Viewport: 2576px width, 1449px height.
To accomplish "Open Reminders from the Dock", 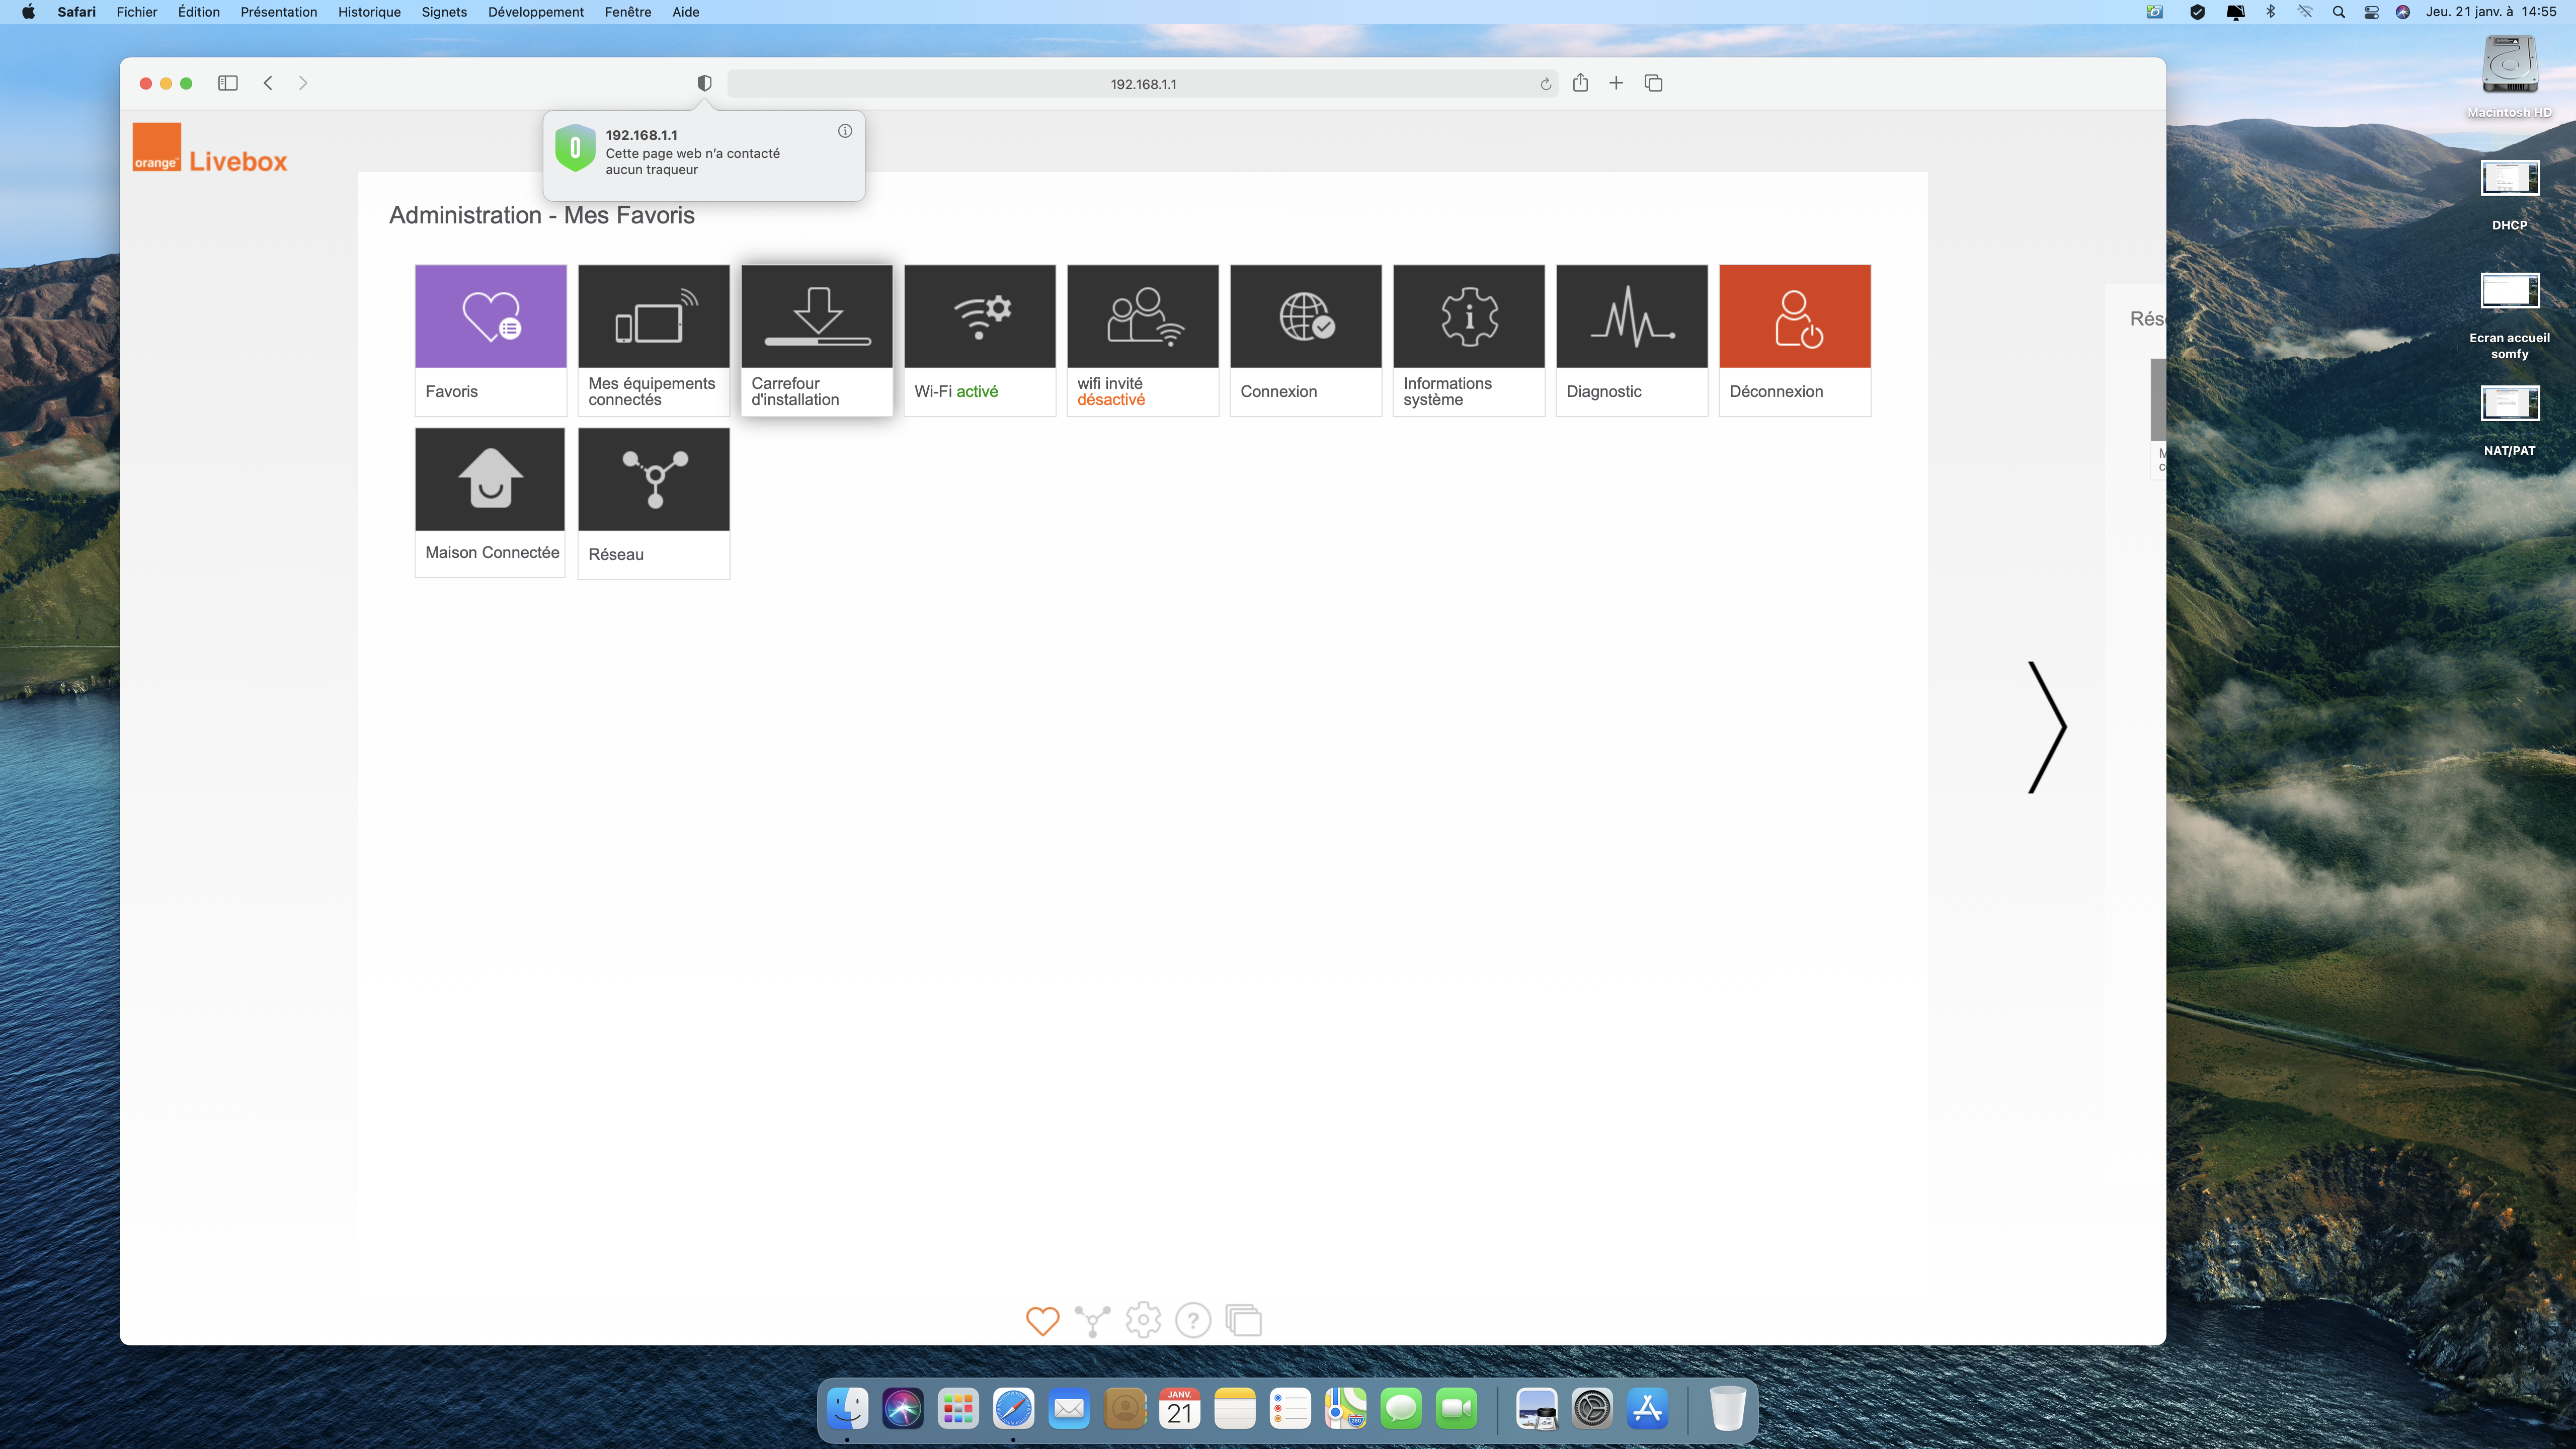I will (x=1290, y=1409).
